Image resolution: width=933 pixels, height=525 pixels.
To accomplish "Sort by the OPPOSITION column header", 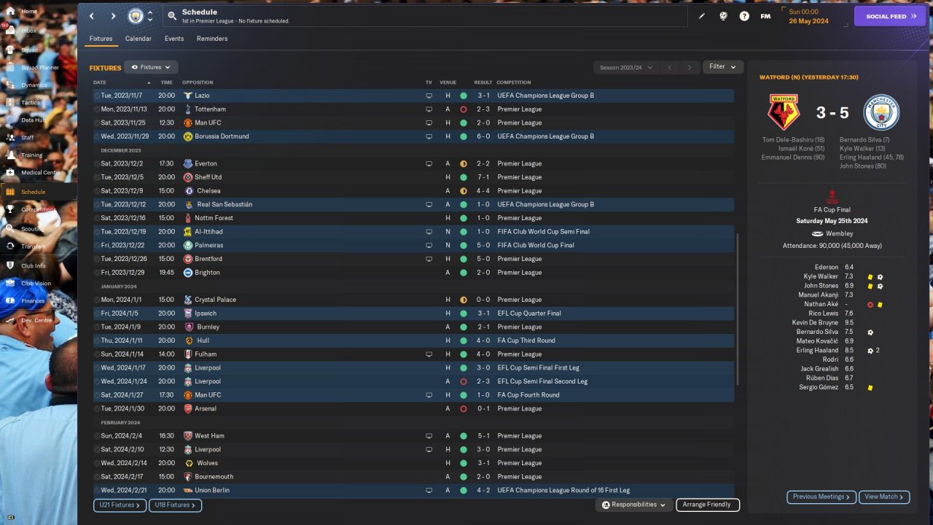I will (x=198, y=82).
